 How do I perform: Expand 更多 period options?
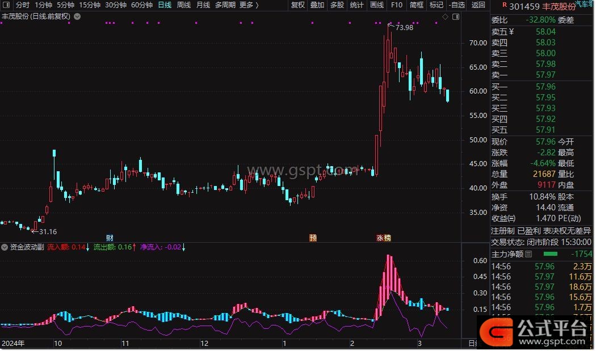(x=249, y=5)
